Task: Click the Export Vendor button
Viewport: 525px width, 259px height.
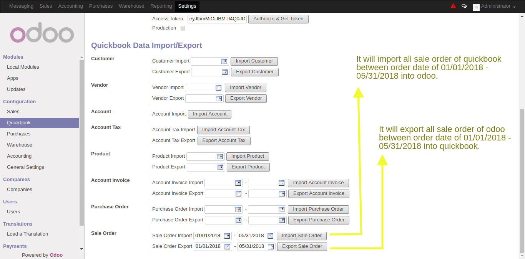Action: [x=246, y=99]
